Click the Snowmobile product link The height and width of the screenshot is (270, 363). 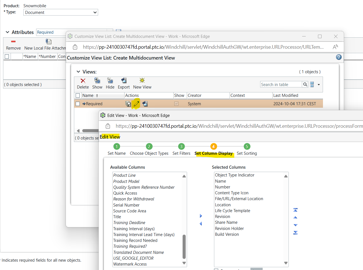click(x=35, y=6)
